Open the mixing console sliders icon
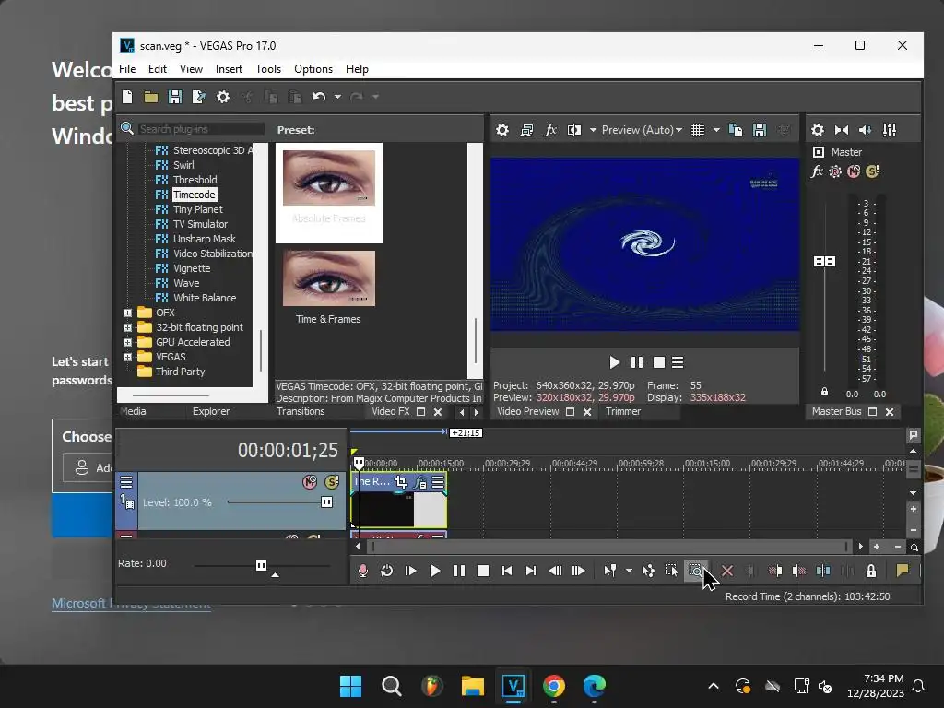This screenshot has height=708, width=944. click(x=890, y=130)
